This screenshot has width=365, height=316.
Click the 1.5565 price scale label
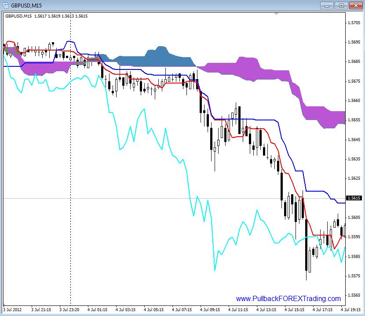click(x=354, y=295)
